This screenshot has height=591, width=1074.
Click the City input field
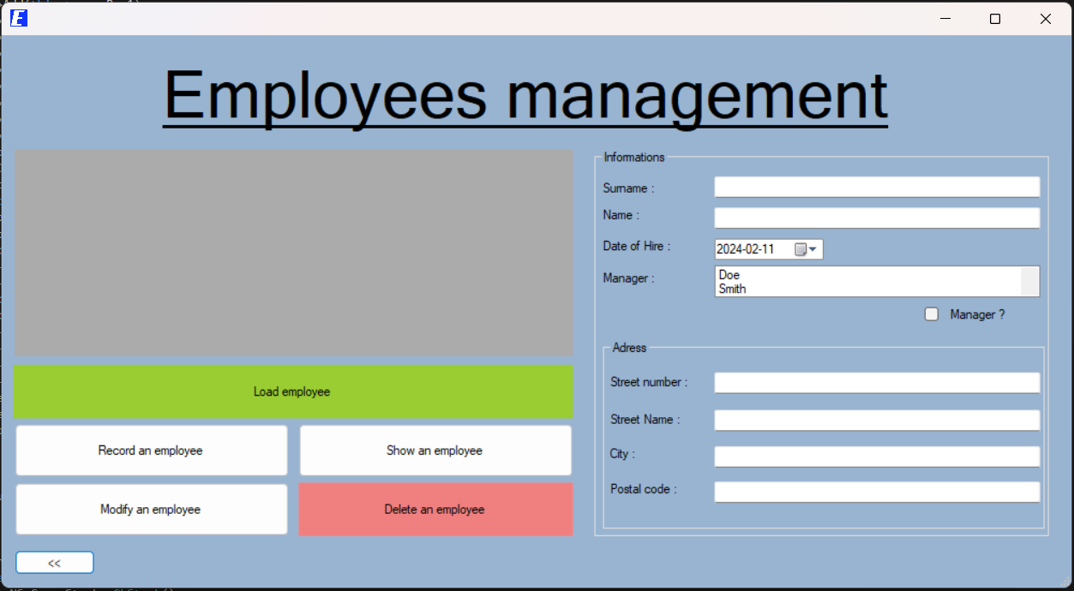[x=876, y=457]
